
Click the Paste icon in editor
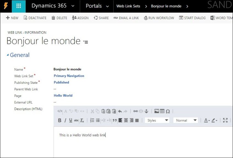[x=103, y=111]
